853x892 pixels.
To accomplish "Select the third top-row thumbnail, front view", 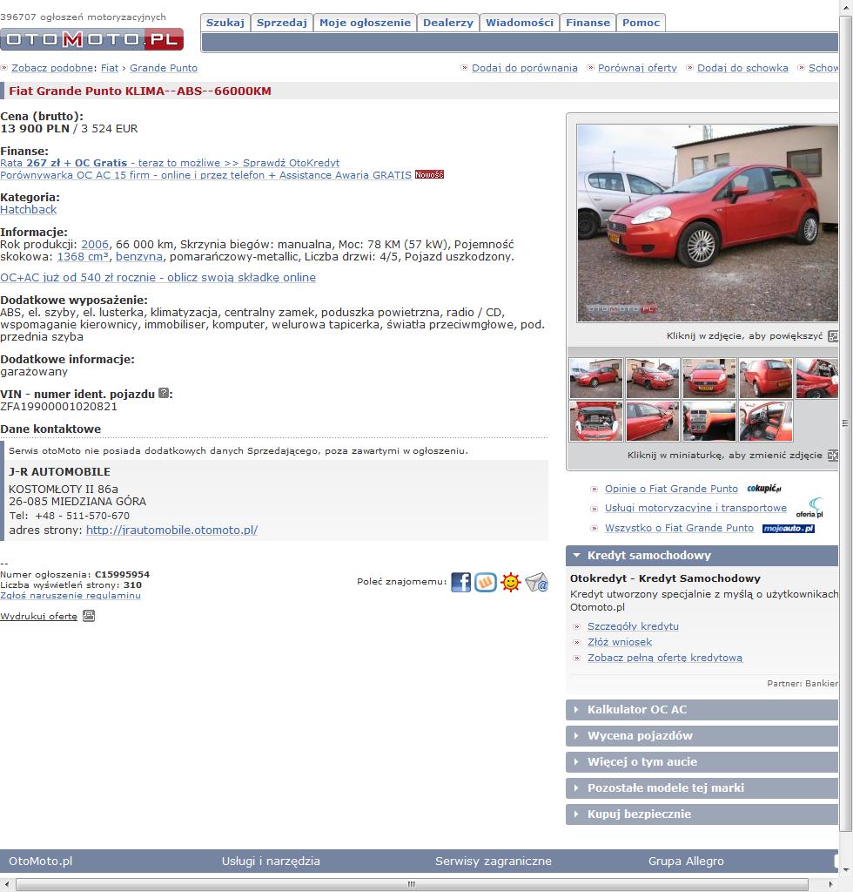I will (709, 378).
